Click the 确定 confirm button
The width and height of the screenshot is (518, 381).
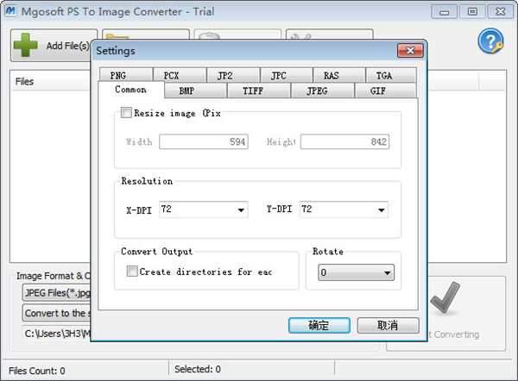click(x=319, y=325)
